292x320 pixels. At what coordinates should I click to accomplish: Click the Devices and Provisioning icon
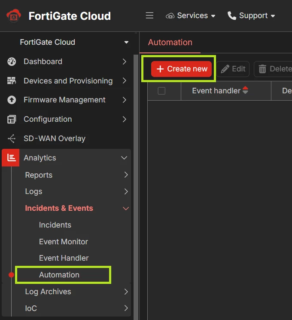[12, 81]
